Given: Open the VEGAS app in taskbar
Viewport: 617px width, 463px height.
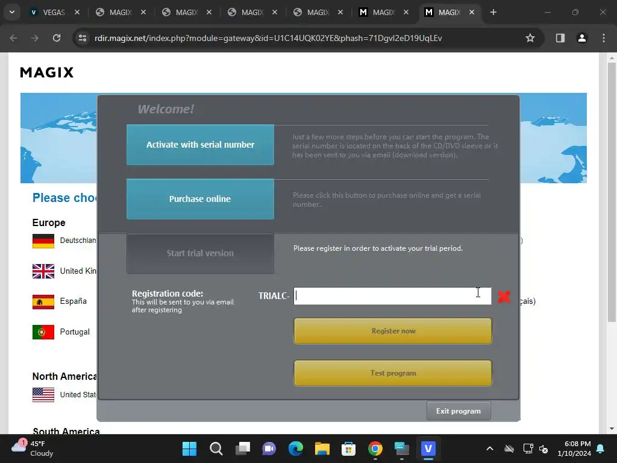Looking at the screenshot, I should (x=428, y=449).
